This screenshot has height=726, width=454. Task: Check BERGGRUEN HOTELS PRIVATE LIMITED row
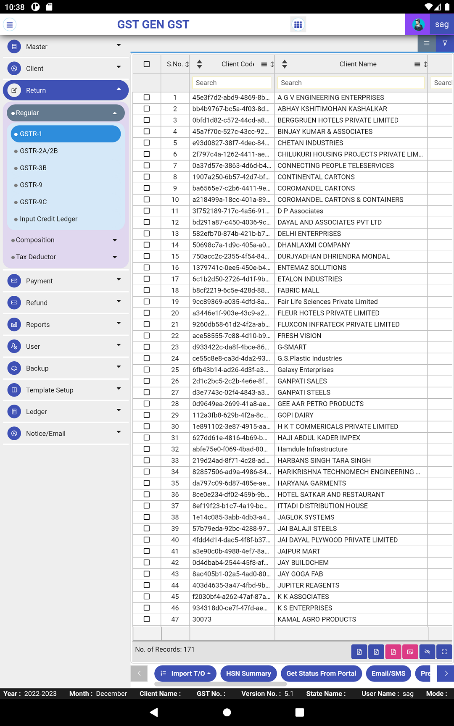[147, 120]
